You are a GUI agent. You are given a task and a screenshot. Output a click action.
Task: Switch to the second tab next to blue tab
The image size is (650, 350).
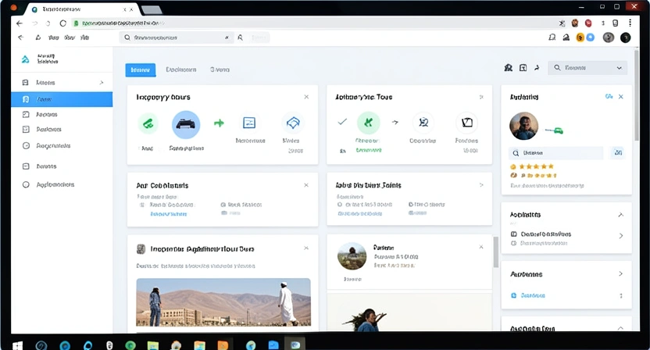(180, 70)
